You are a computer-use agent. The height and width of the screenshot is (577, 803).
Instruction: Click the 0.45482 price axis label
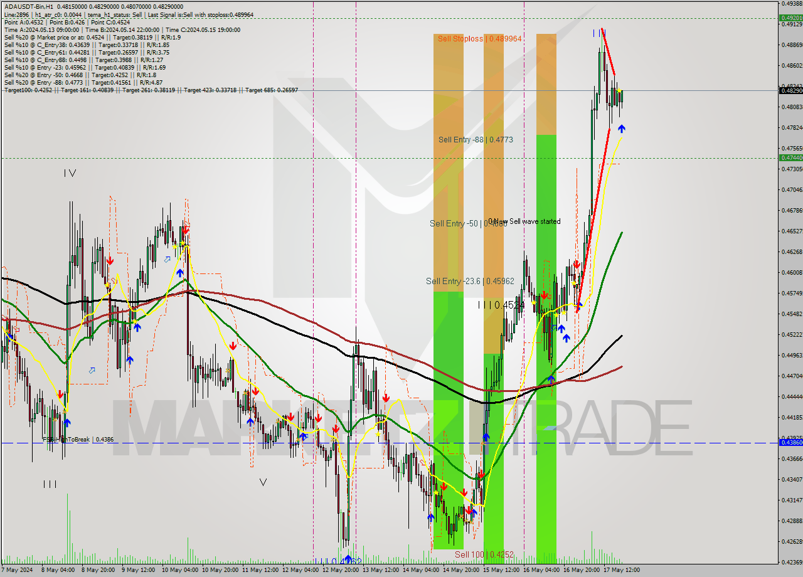coord(791,314)
